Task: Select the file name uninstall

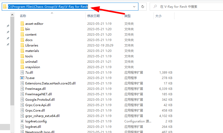Action: coord(31,61)
